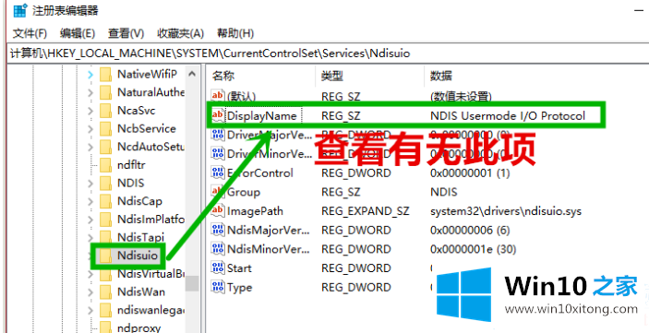Viewport: 649px width, 333px height.
Task: Click data '0x0000001e (30)'
Action: coord(474,249)
